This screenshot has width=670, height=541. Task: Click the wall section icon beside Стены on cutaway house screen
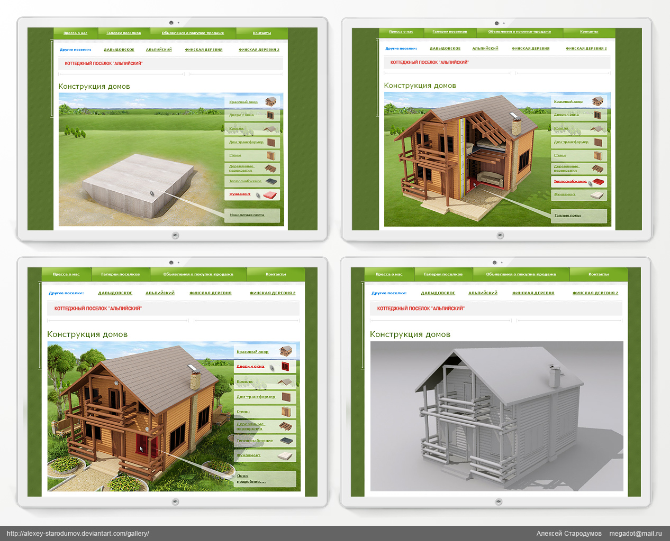click(598, 155)
